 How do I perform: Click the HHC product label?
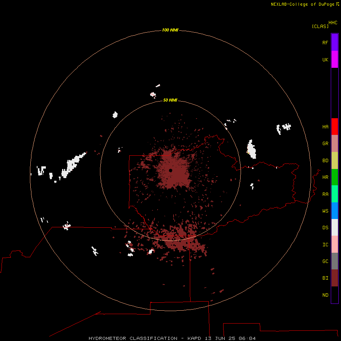coord(333,23)
